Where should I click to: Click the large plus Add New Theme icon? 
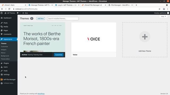pyautogui.click(x=145, y=37)
